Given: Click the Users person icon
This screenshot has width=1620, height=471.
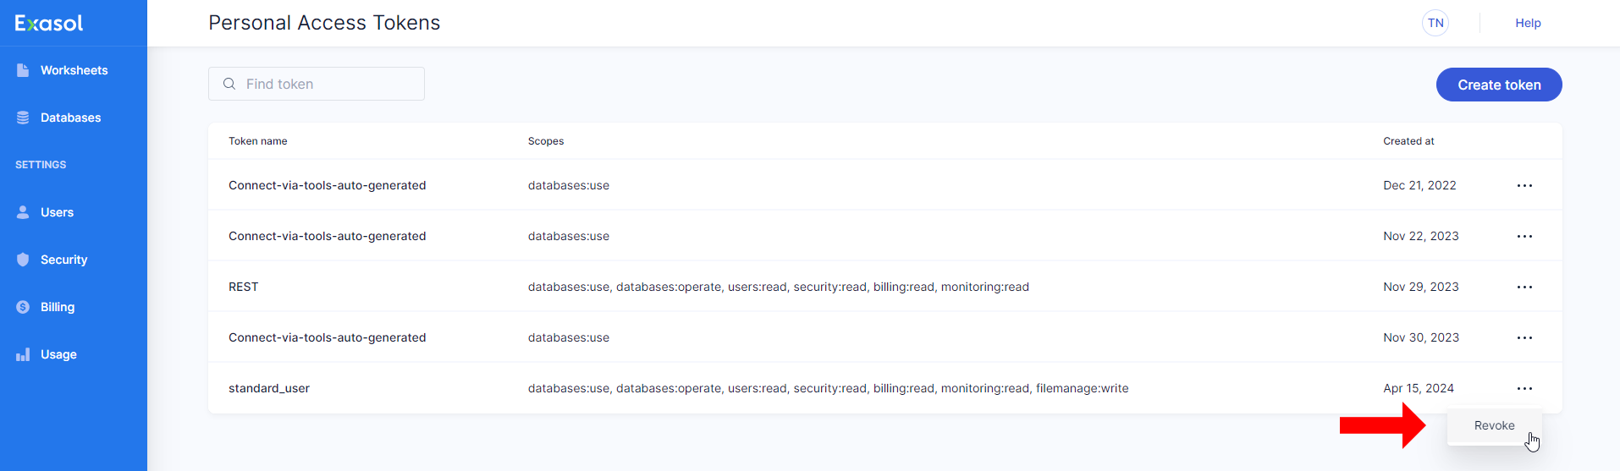Looking at the screenshot, I should click(23, 212).
